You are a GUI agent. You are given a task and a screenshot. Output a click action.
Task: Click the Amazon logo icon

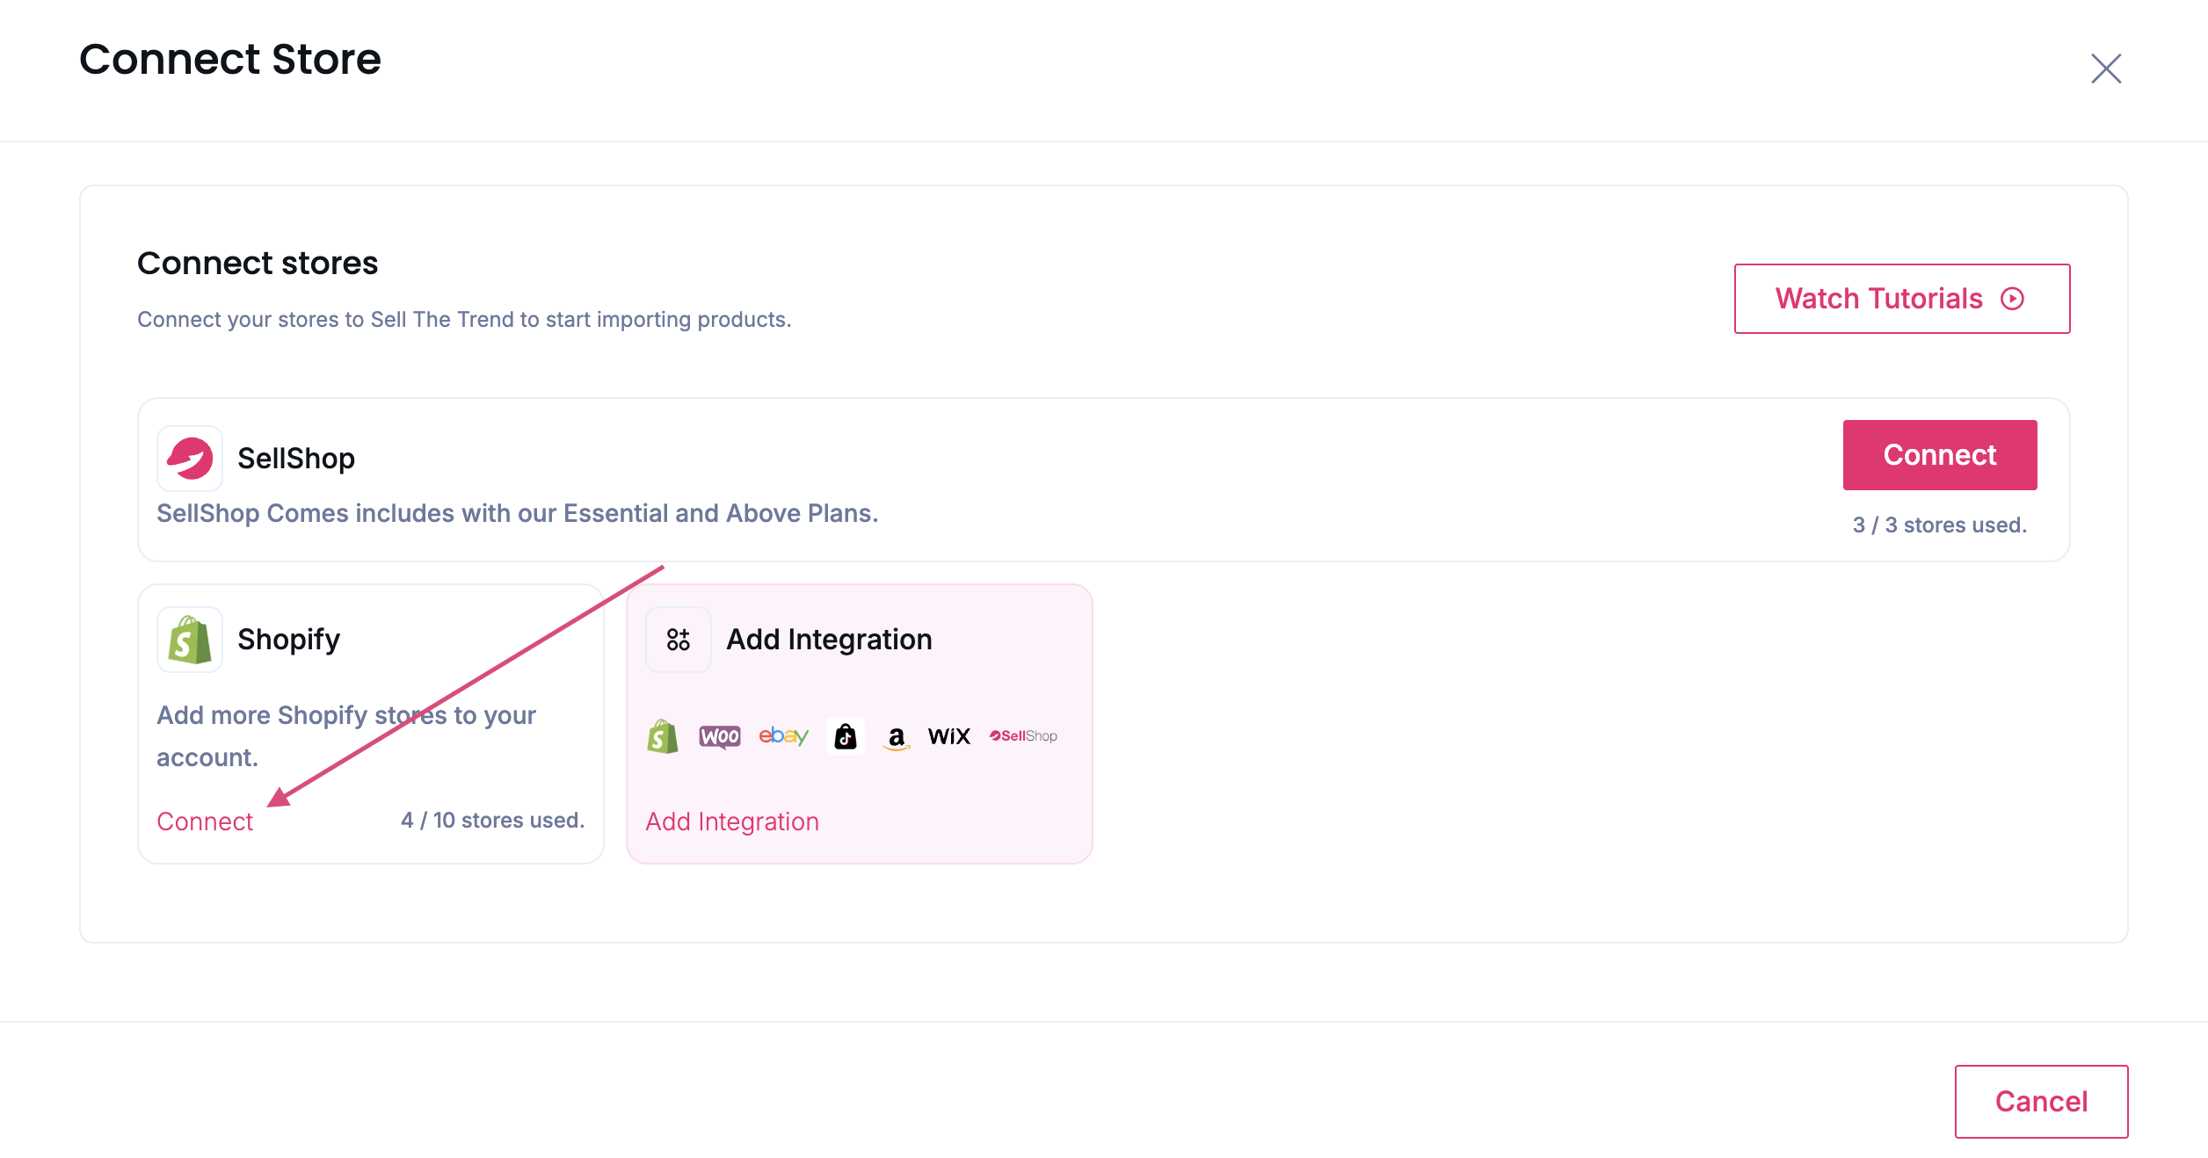click(x=896, y=737)
